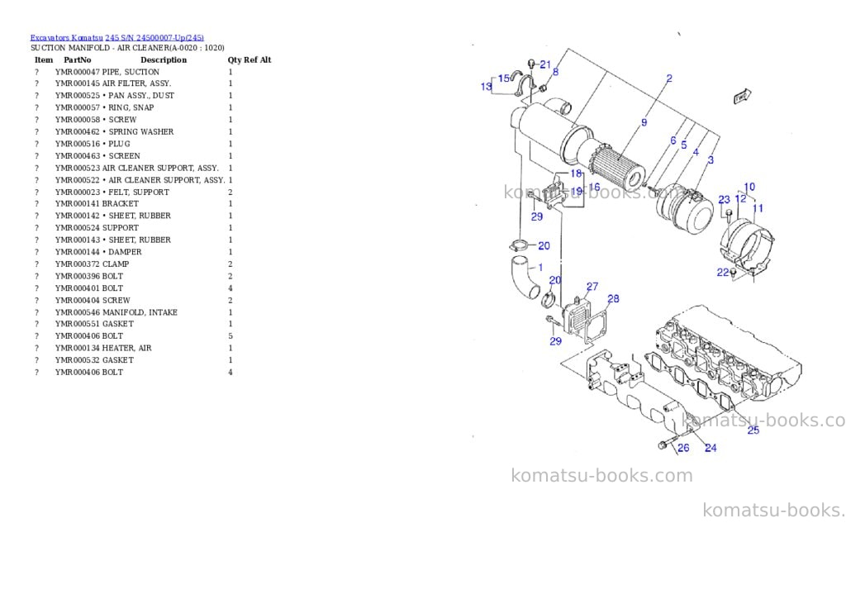The height and width of the screenshot is (599, 846).
Task: Select the YMR000134 HEATER, AIR row
Action: pos(134,348)
